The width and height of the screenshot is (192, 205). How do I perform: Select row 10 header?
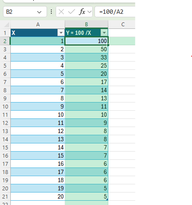point(5,106)
